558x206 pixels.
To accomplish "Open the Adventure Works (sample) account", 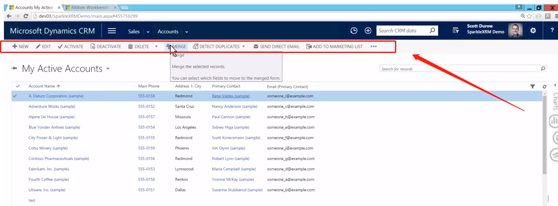I will (x=52, y=106).
